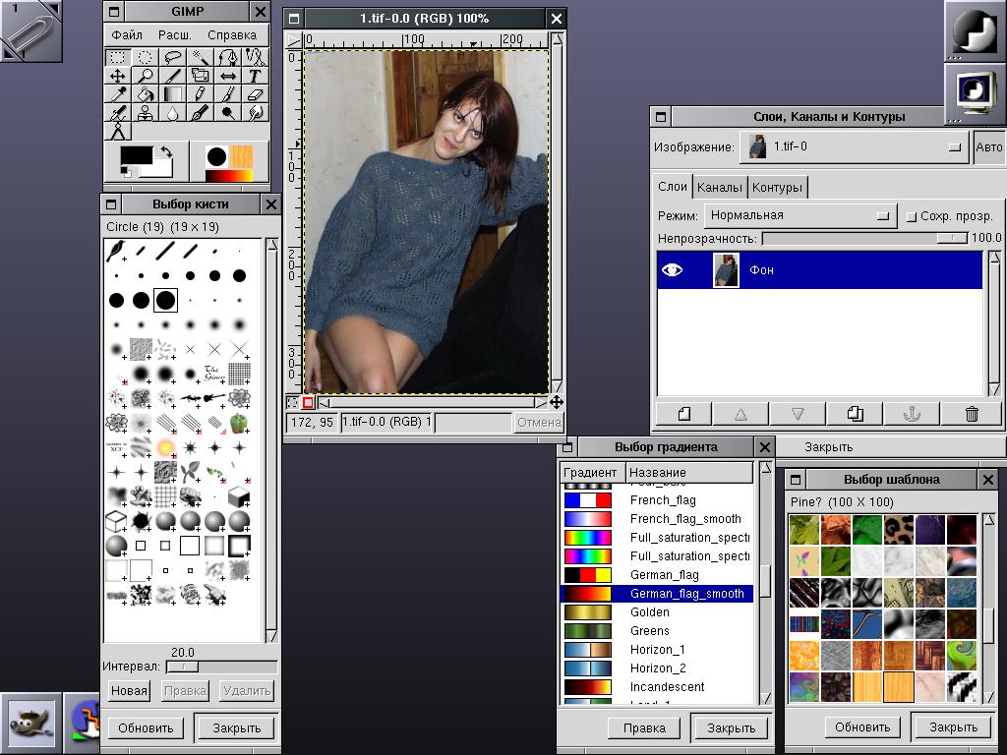1007x755 pixels.
Task: Pick the Eraser tool
Action: click(256, 94)
